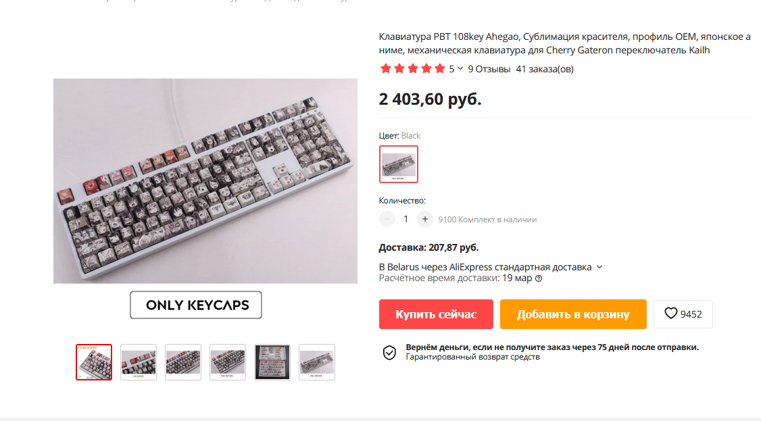
Task: Click the delivery time help icon
Action: [538, 278]
